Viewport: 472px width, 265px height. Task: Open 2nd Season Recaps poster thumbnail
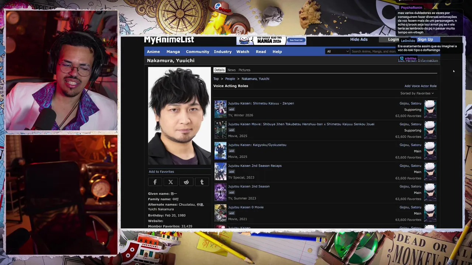point(221,172)
